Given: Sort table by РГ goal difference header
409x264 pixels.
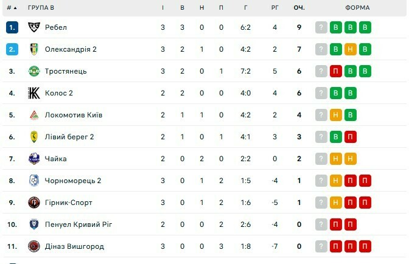Looking at the screenshot, I should pos(274,8).
